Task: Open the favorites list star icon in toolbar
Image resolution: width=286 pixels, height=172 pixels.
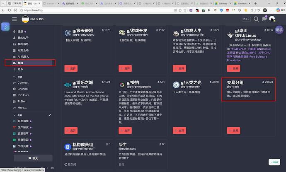Action: point(259,10)
